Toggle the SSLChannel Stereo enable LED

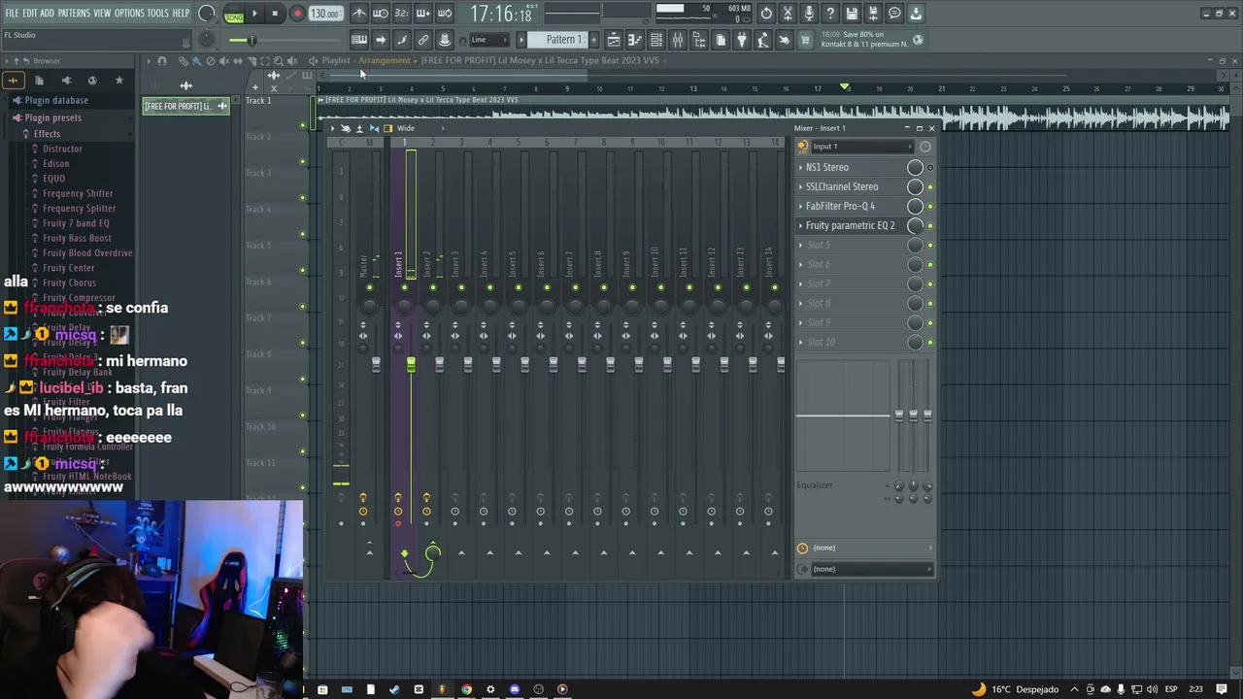coord(930,186)
